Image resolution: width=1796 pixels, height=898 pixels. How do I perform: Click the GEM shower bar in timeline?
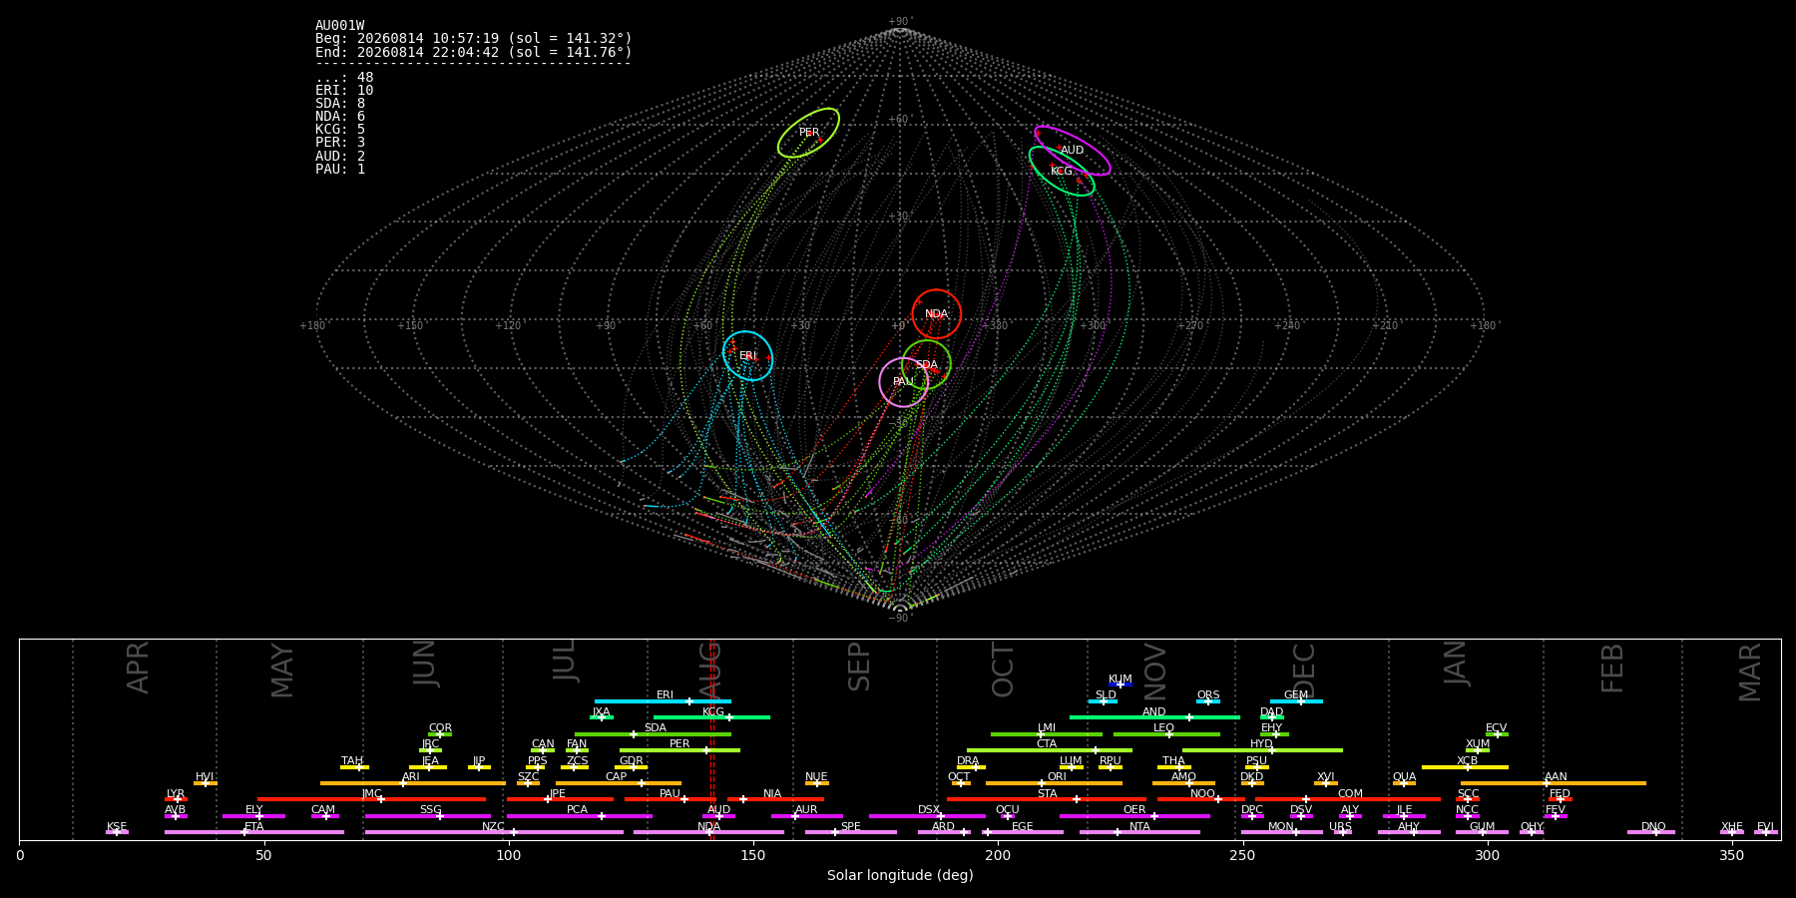(x=1296, y=701)
